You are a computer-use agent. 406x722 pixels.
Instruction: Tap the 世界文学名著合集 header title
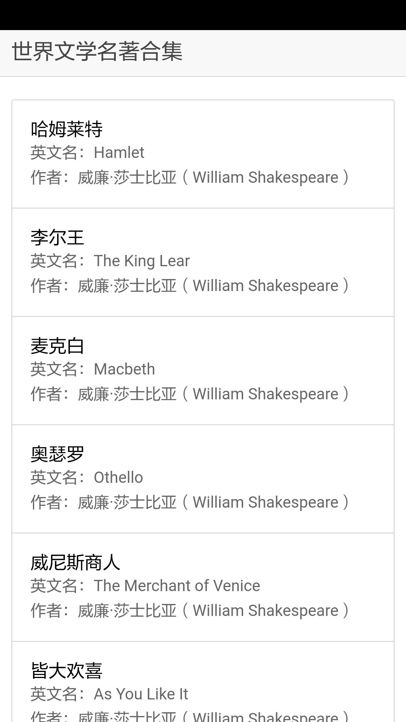tap(97, 52)
